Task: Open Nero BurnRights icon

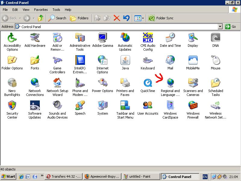Action: [x=12, y=83]
